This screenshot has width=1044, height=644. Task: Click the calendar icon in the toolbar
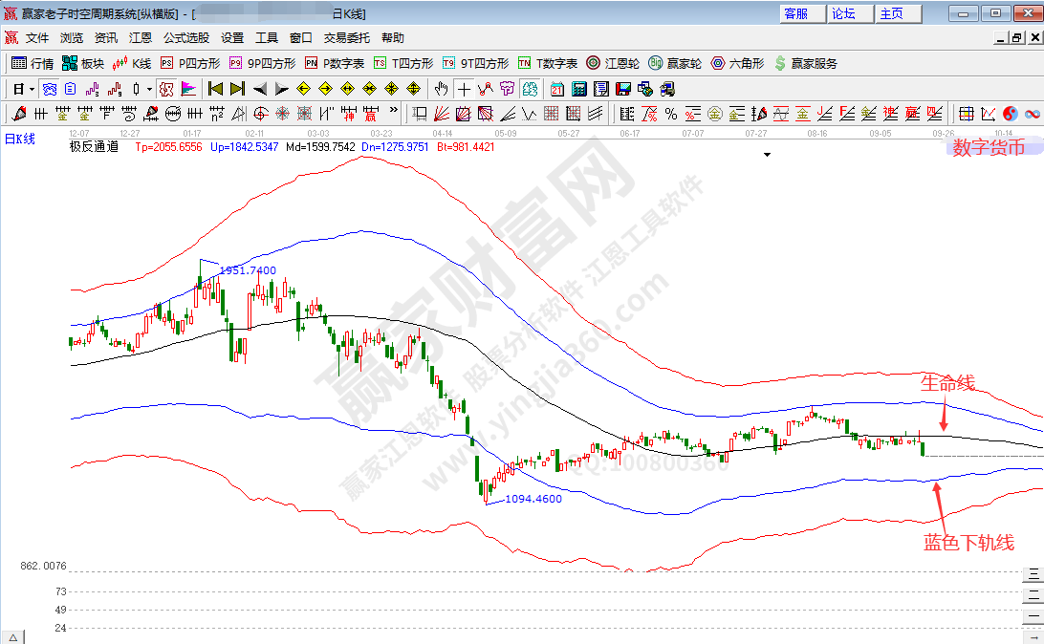[557, 89]
